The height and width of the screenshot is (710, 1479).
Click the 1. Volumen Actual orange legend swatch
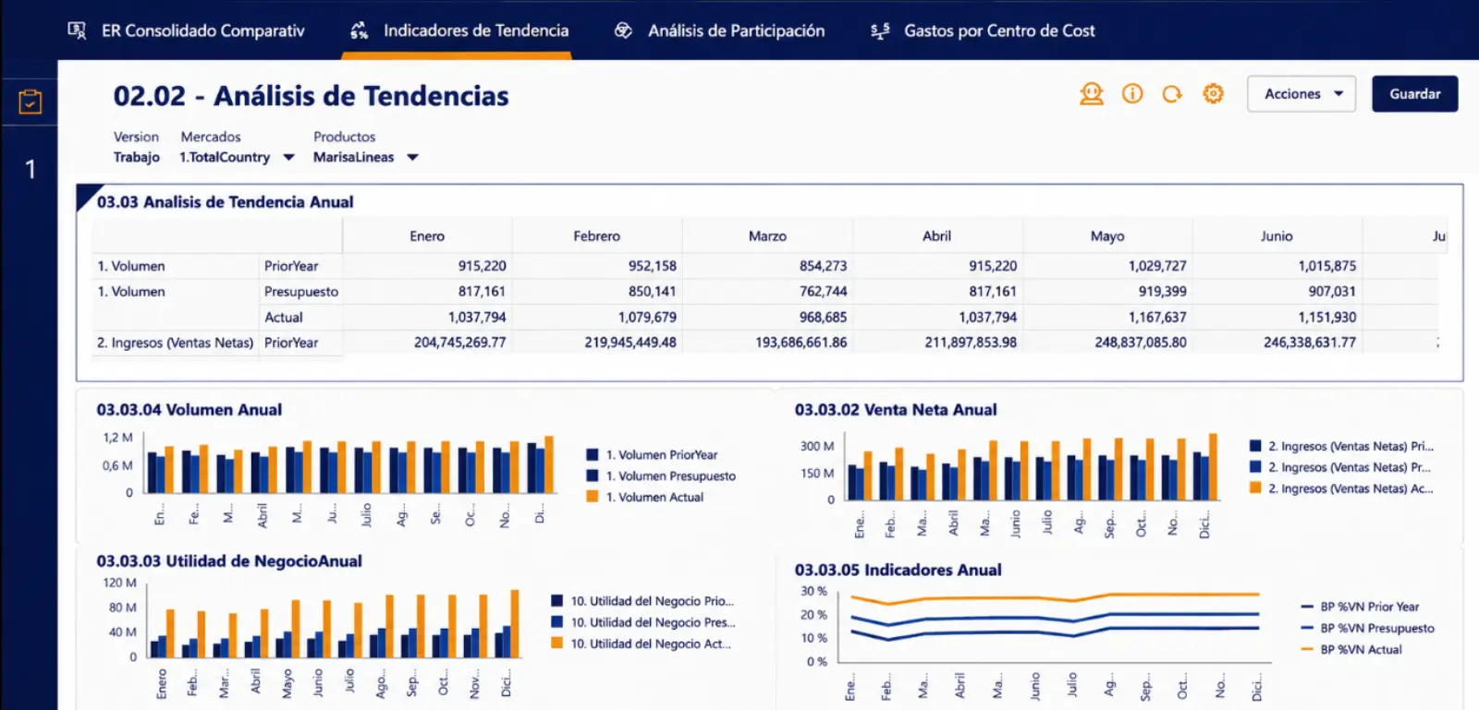pos(593,497)
